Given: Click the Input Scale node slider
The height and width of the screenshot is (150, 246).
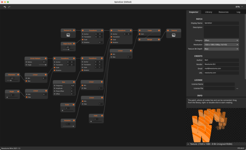Looking at the screenshot, I should tap(68, 49).
